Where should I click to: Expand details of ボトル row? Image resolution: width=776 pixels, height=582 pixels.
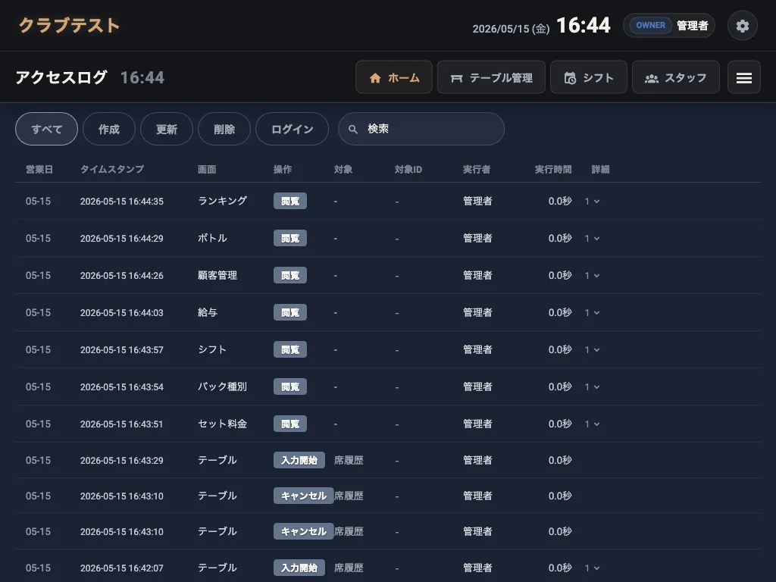coord(592,239)
